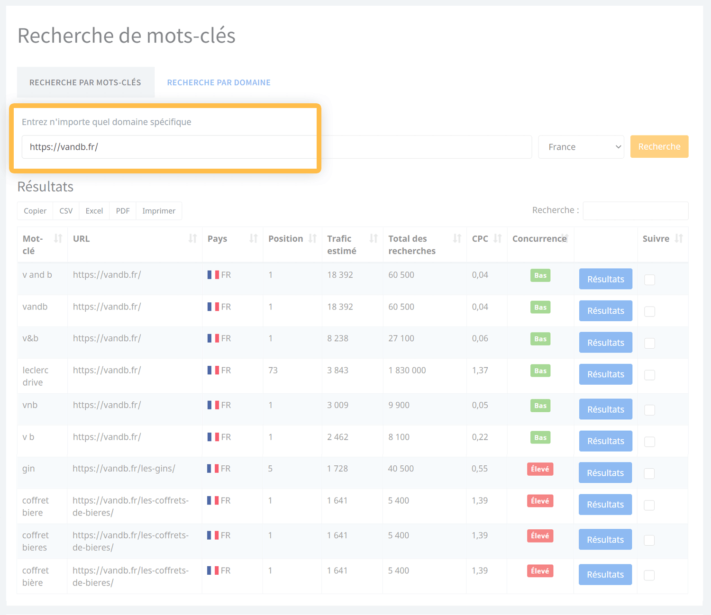Sort table by Mot-clé column arrows
This screenshot has width=711, height=615.
pos(58,239)
